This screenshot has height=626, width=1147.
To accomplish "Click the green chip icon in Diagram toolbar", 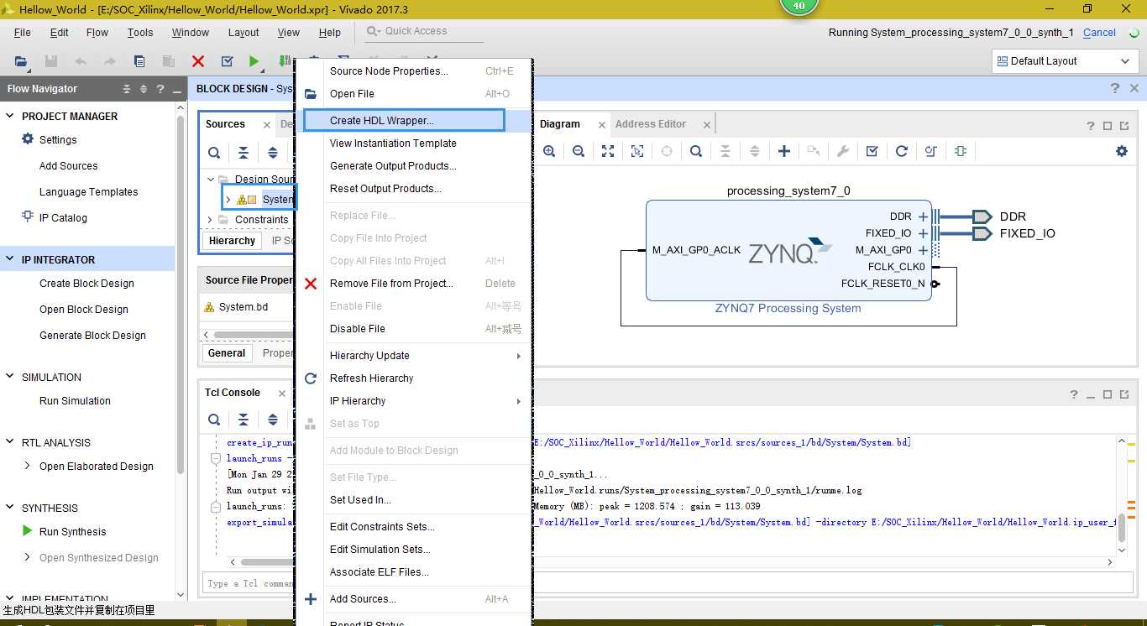I will pyautogui.click(x=961, y=151).
